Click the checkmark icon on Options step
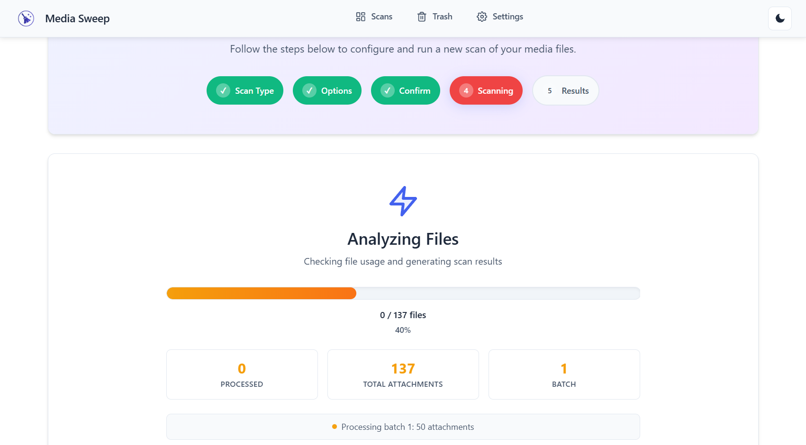 (x=309, y=90)
